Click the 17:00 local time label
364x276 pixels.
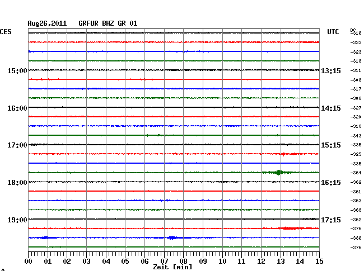pos(17,145)
